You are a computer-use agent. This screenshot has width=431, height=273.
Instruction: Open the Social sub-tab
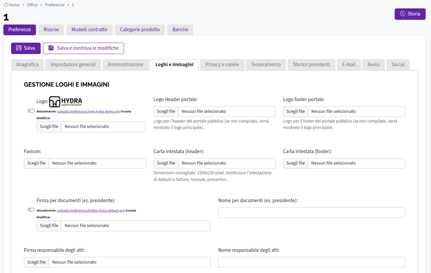tap(398, 64)
